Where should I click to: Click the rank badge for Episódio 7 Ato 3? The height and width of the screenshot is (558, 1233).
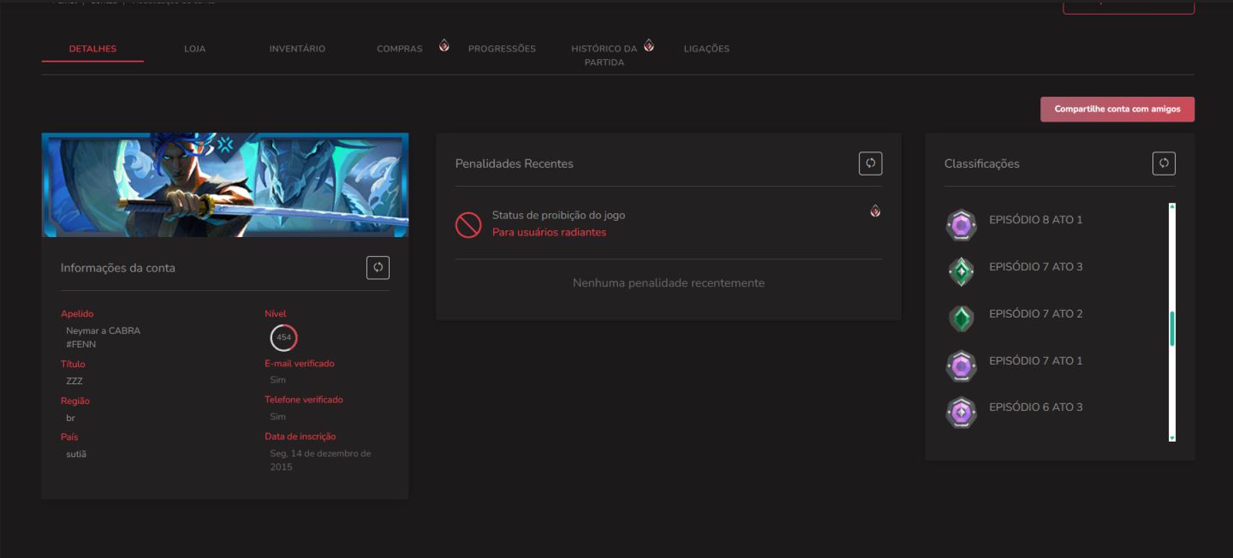pos(962,272)
